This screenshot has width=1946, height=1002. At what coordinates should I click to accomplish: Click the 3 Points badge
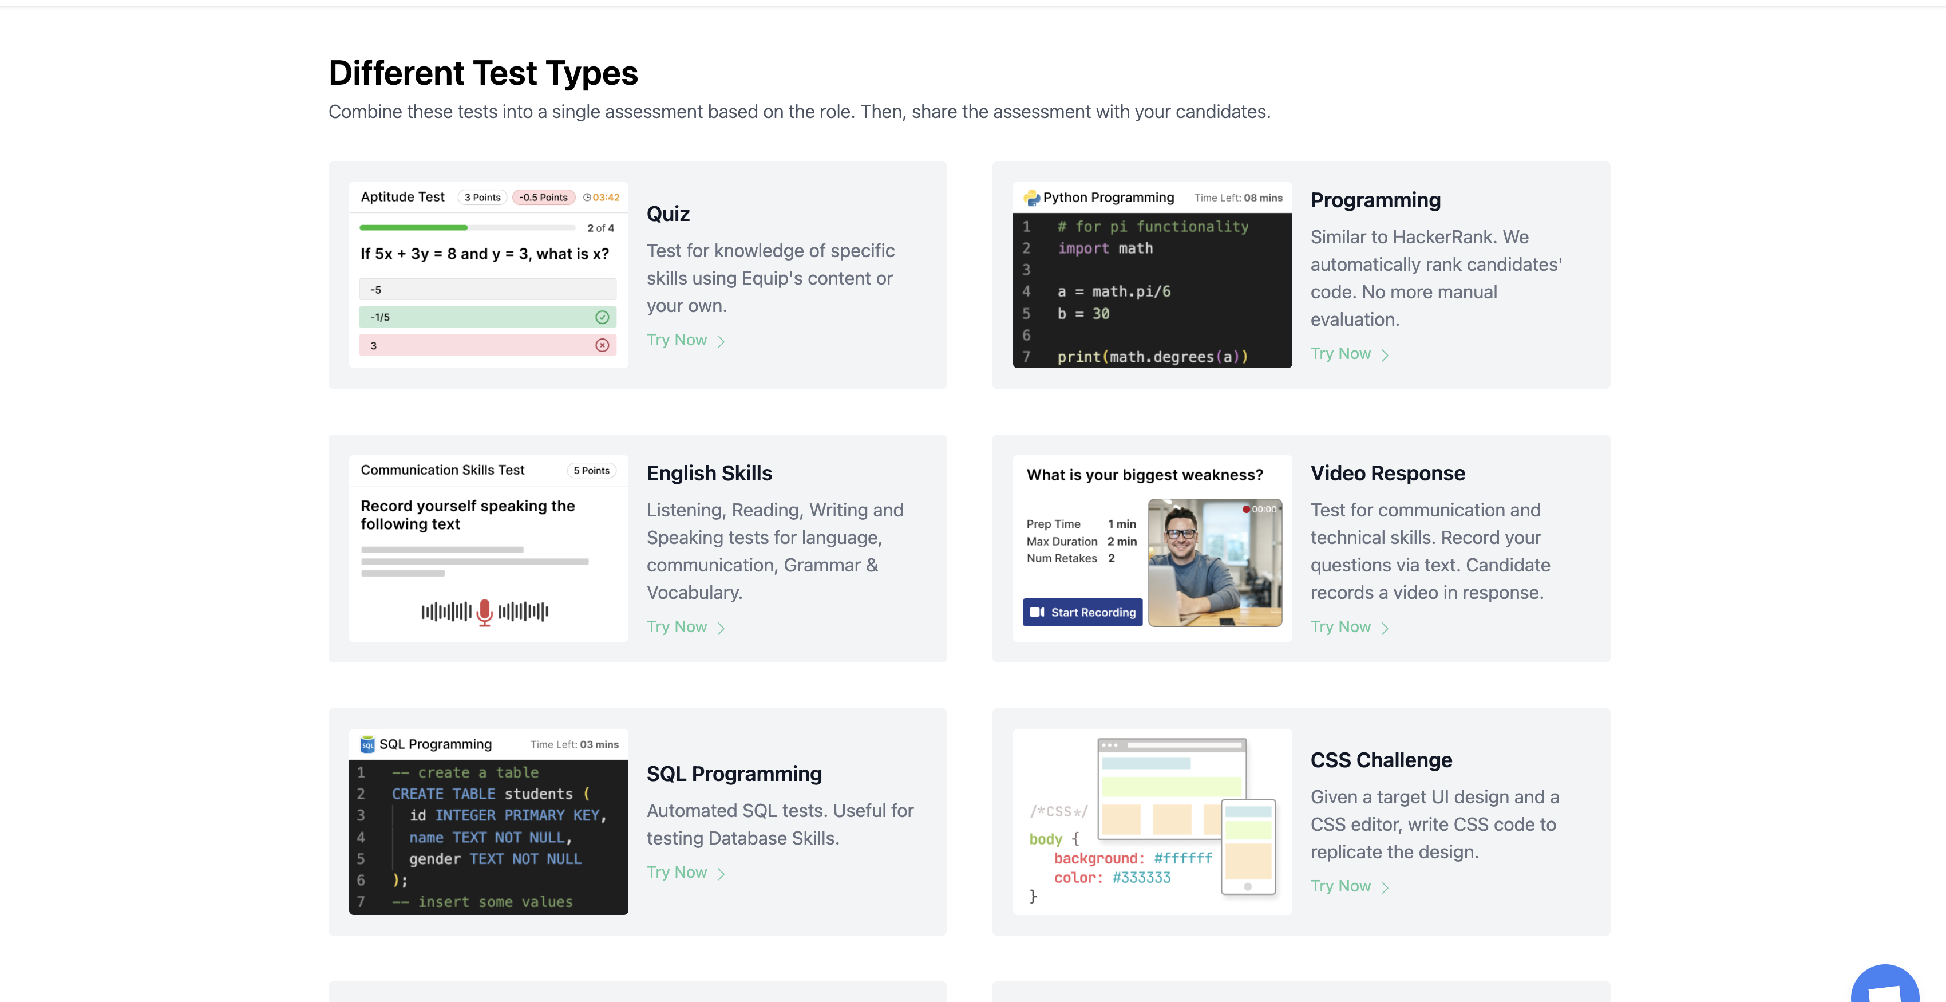coord(482,197)
